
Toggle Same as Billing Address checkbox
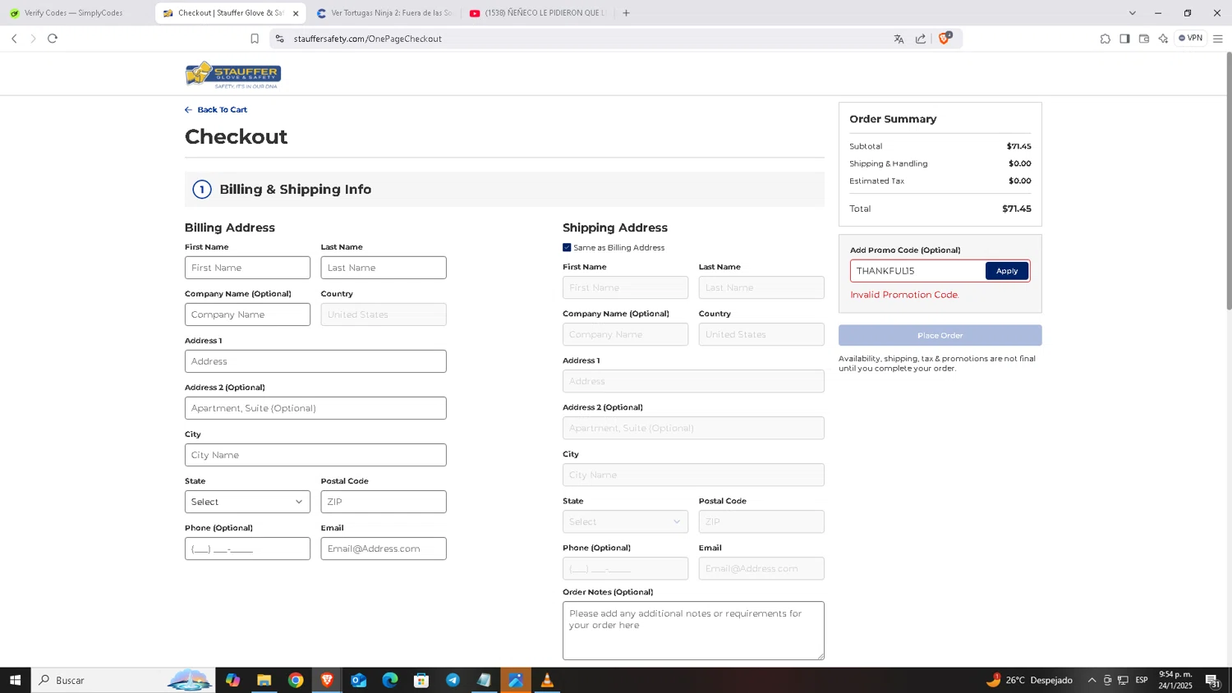[567, 247]
